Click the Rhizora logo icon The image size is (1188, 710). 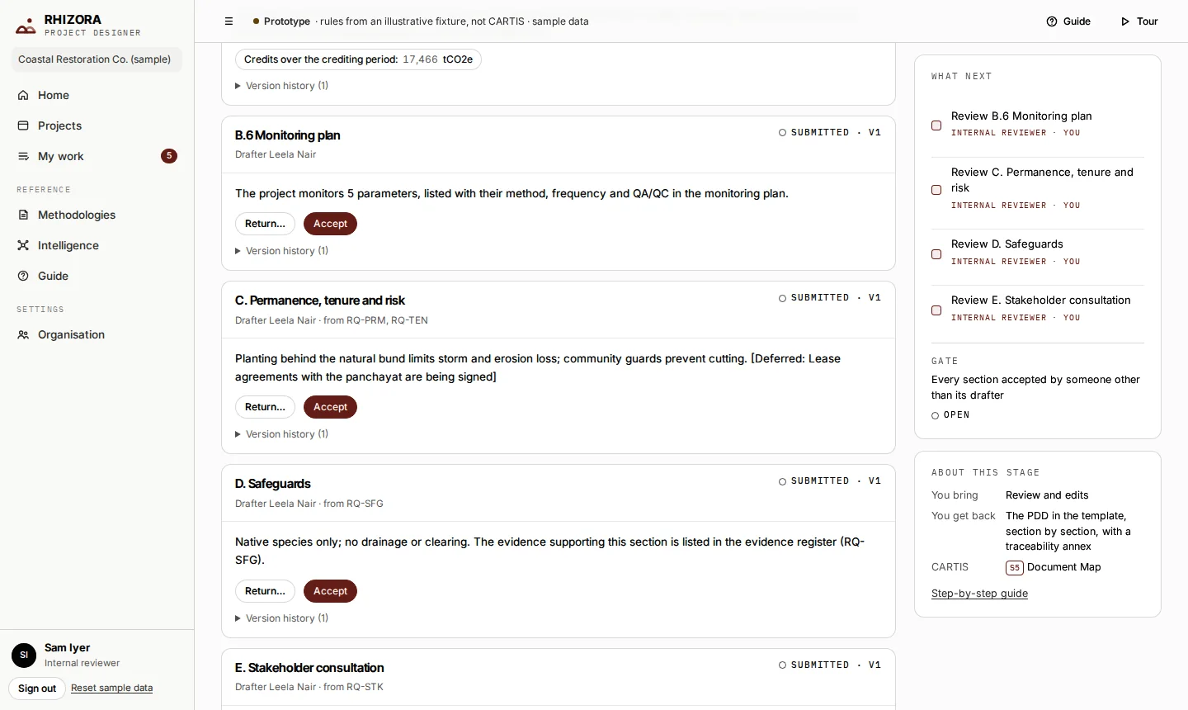click(x=26, y=26)
